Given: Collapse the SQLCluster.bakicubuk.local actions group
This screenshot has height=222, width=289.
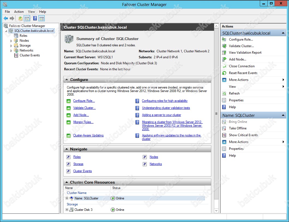Looking at the screenshot, I should click(x=283, y=33).
